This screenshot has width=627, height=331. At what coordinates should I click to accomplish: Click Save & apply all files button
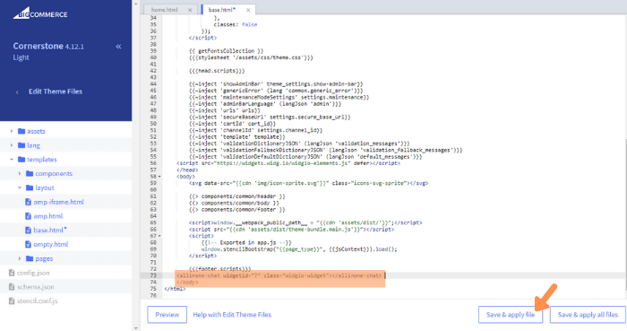coord(588,315)
